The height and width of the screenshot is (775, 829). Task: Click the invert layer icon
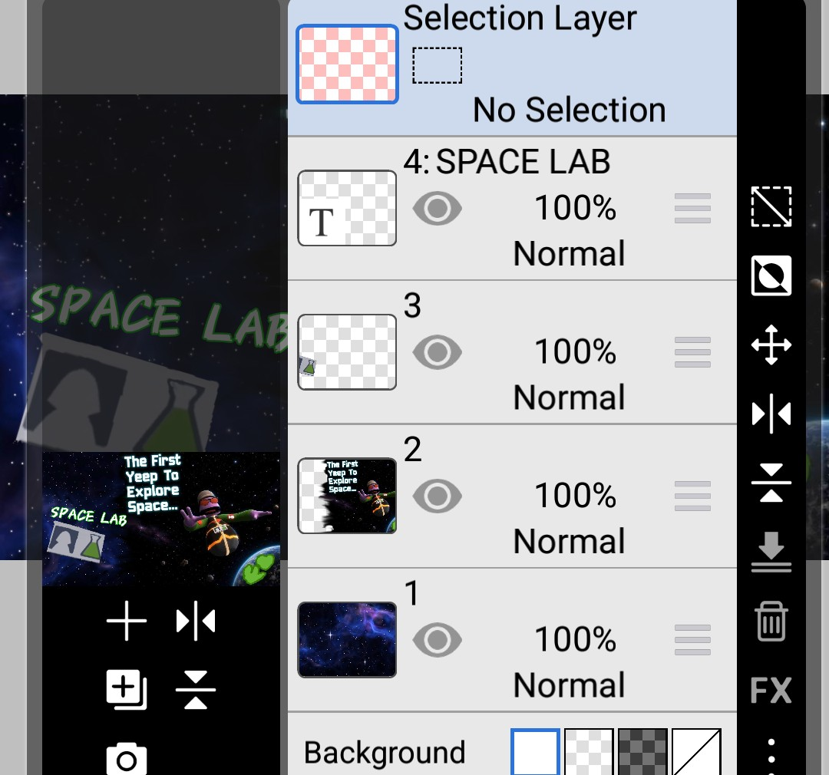[x=771, y=276]
